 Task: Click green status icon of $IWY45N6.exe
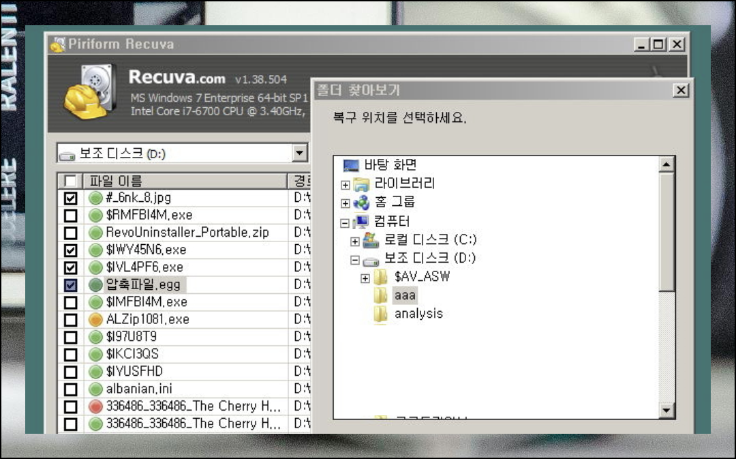(x=95, y=250)
